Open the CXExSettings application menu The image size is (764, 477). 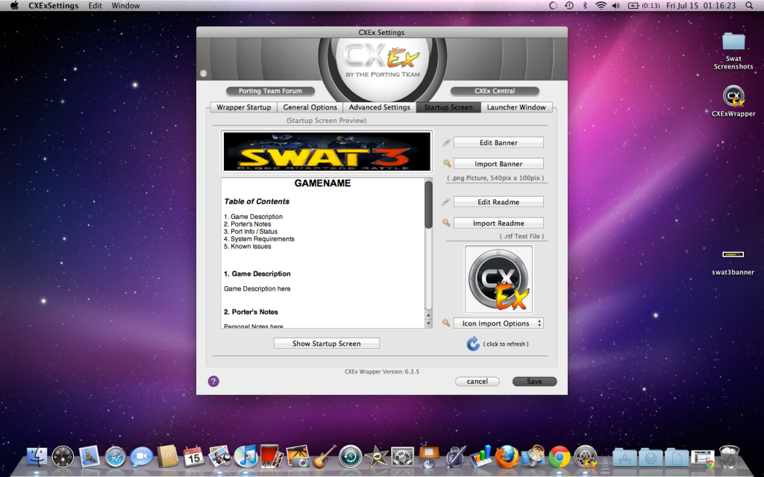54,5
